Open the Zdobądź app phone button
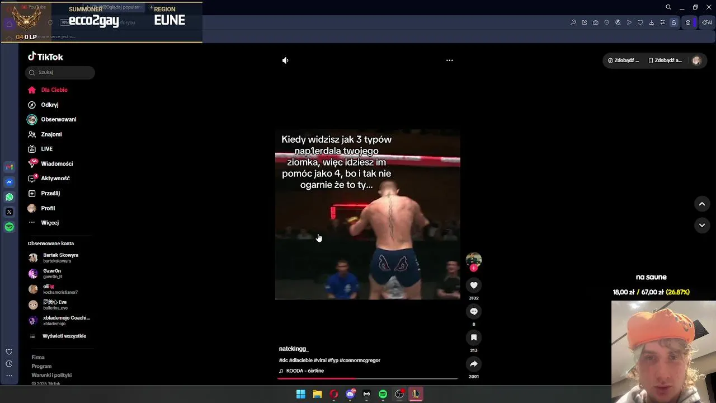The image size is (716, 403). click(665, 60)
